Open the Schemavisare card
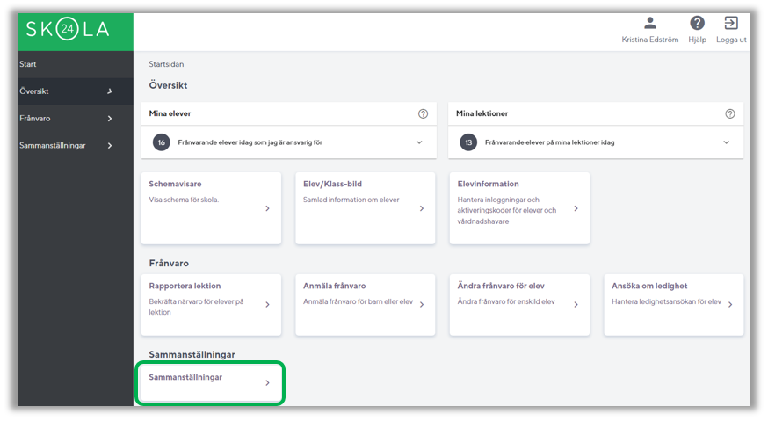Viewport: 768px width, 421px height. tap(211, 207)
